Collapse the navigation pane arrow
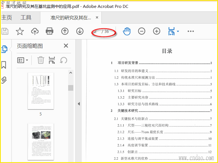Image resolution: width=218 pixels, height=163 pixels. click(x=79, y=104)
